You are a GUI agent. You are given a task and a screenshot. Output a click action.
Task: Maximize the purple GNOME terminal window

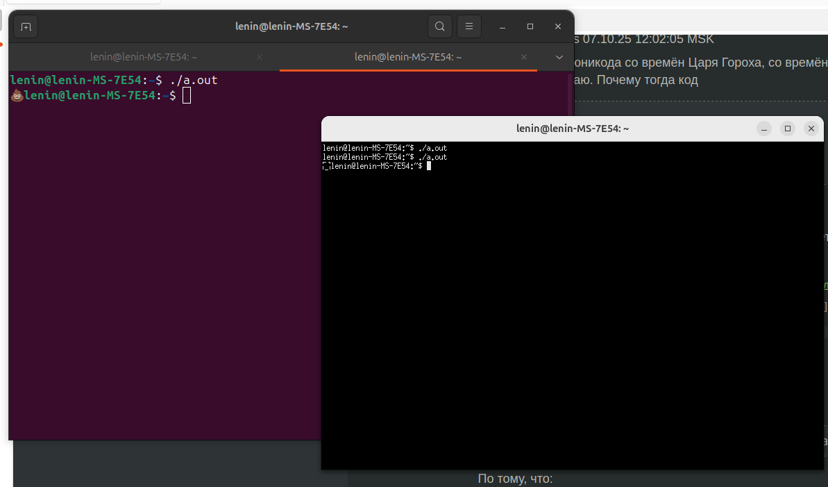tap(530, 26)
